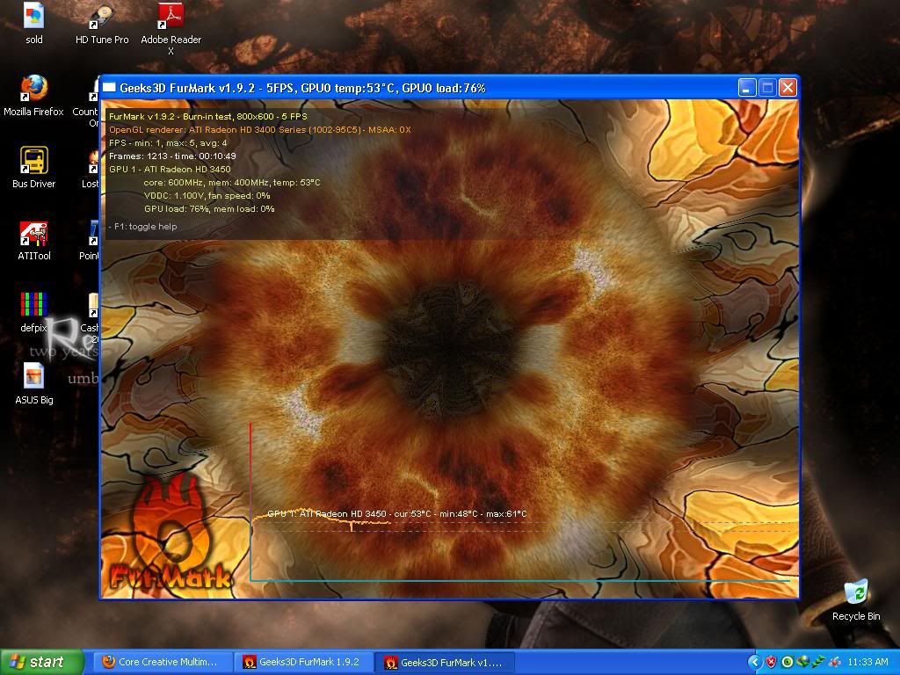Image resolution: width=900 pixels, height=675 pixels.
Task: Click the ATITool desktop shortcut
Action: point(34,240)
